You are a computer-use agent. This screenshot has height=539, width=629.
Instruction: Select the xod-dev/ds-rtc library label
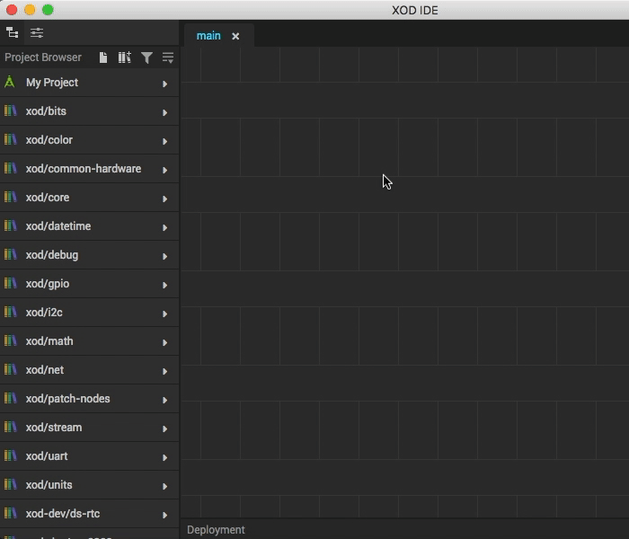pyautogui.click(x=63, y=514)
